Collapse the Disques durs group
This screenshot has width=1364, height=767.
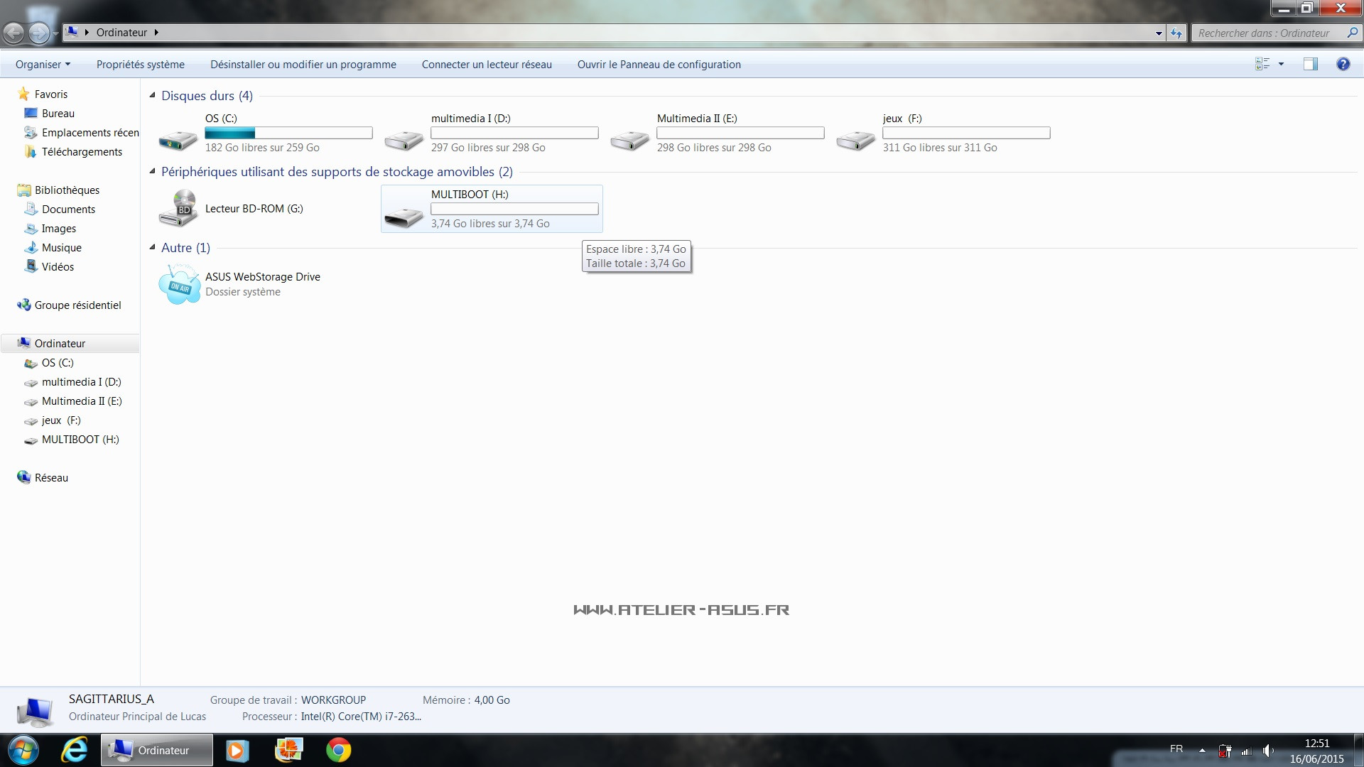(152, 95)
